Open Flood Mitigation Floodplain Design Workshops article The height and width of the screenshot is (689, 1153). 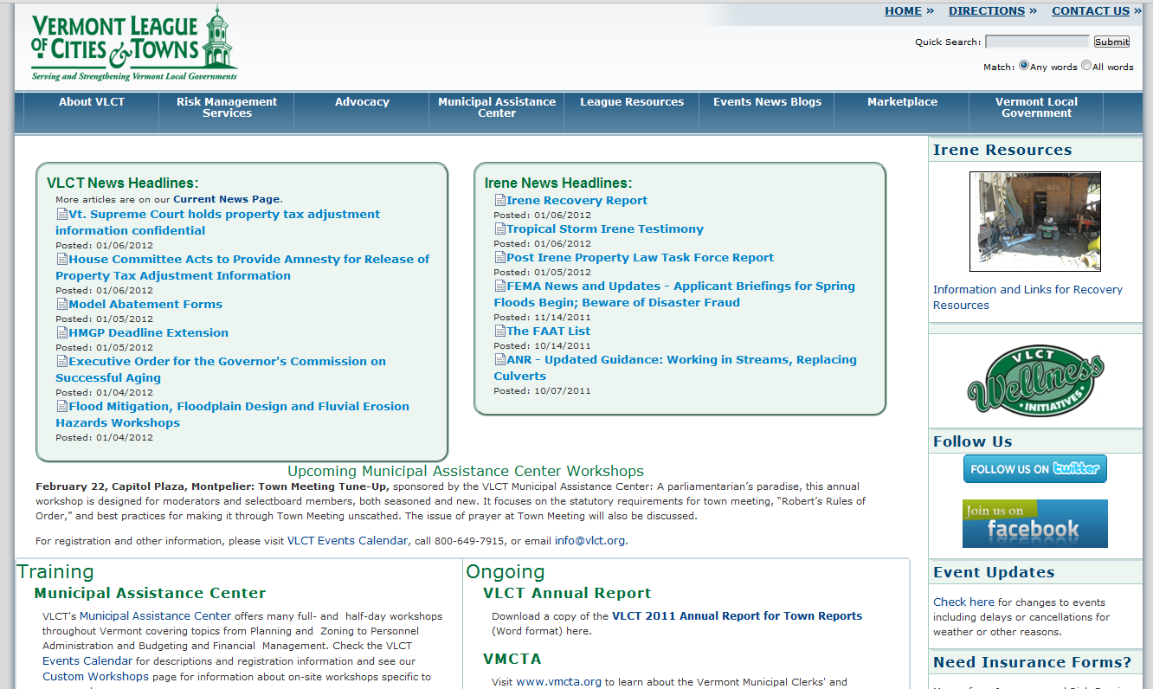(x=233, y=415)
